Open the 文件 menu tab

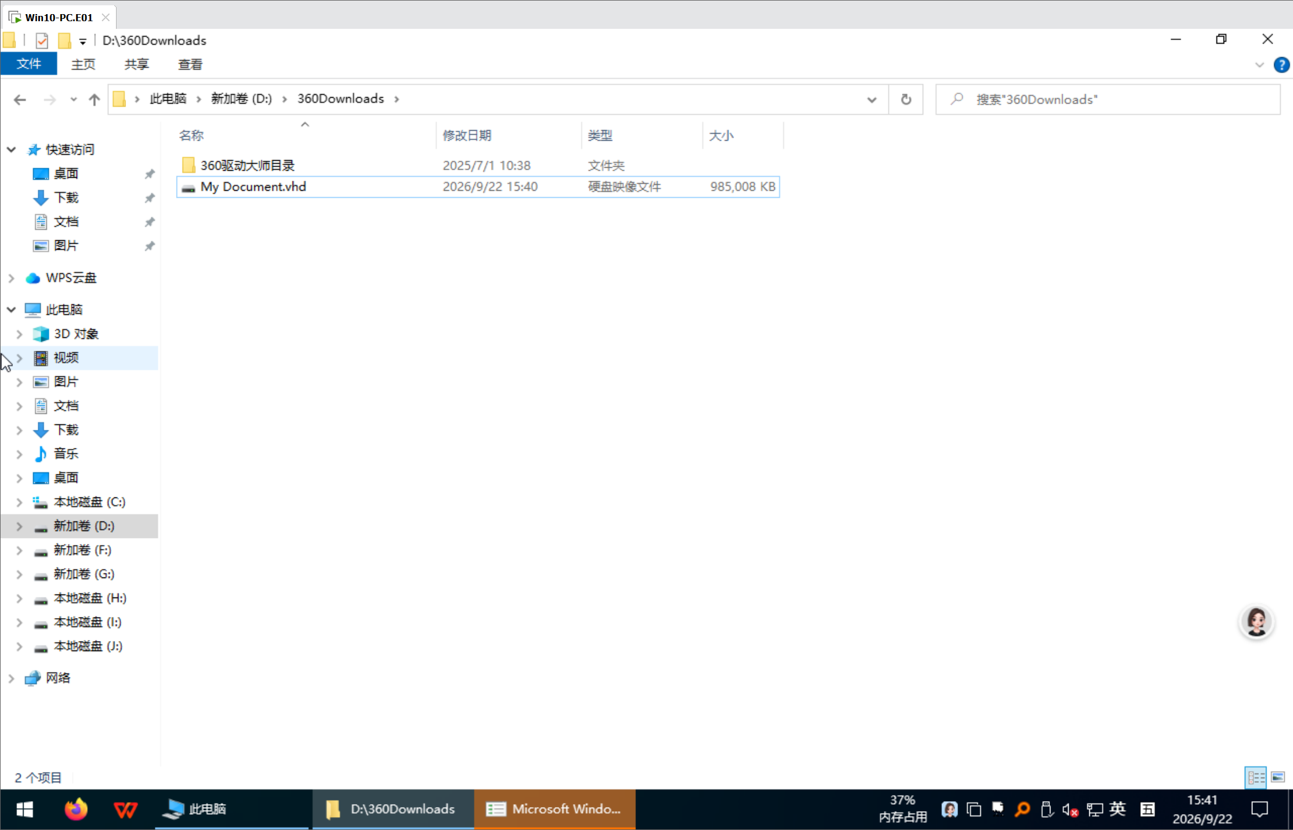tap(29, 64)
